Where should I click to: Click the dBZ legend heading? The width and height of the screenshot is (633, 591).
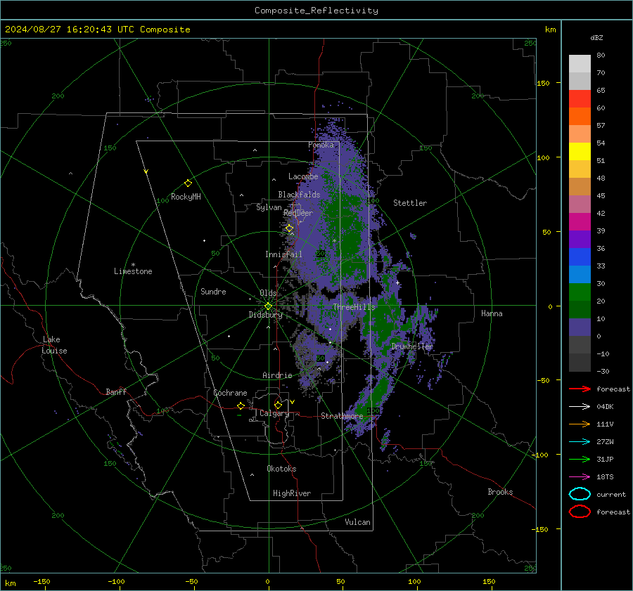coord(596,37)
